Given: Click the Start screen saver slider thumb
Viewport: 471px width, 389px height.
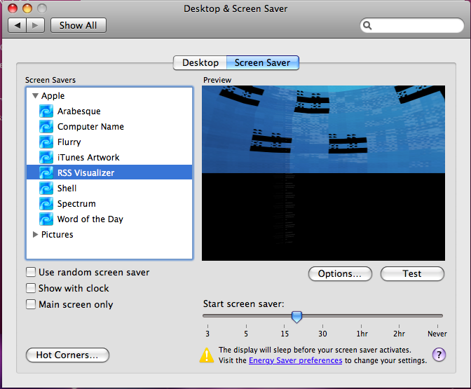Looking at the screenshot, I should 296,317.
